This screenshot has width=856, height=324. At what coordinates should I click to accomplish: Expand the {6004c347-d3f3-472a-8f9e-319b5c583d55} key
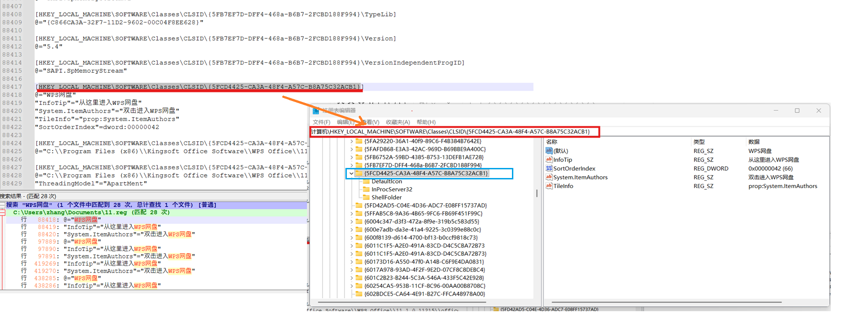point(351,221)
